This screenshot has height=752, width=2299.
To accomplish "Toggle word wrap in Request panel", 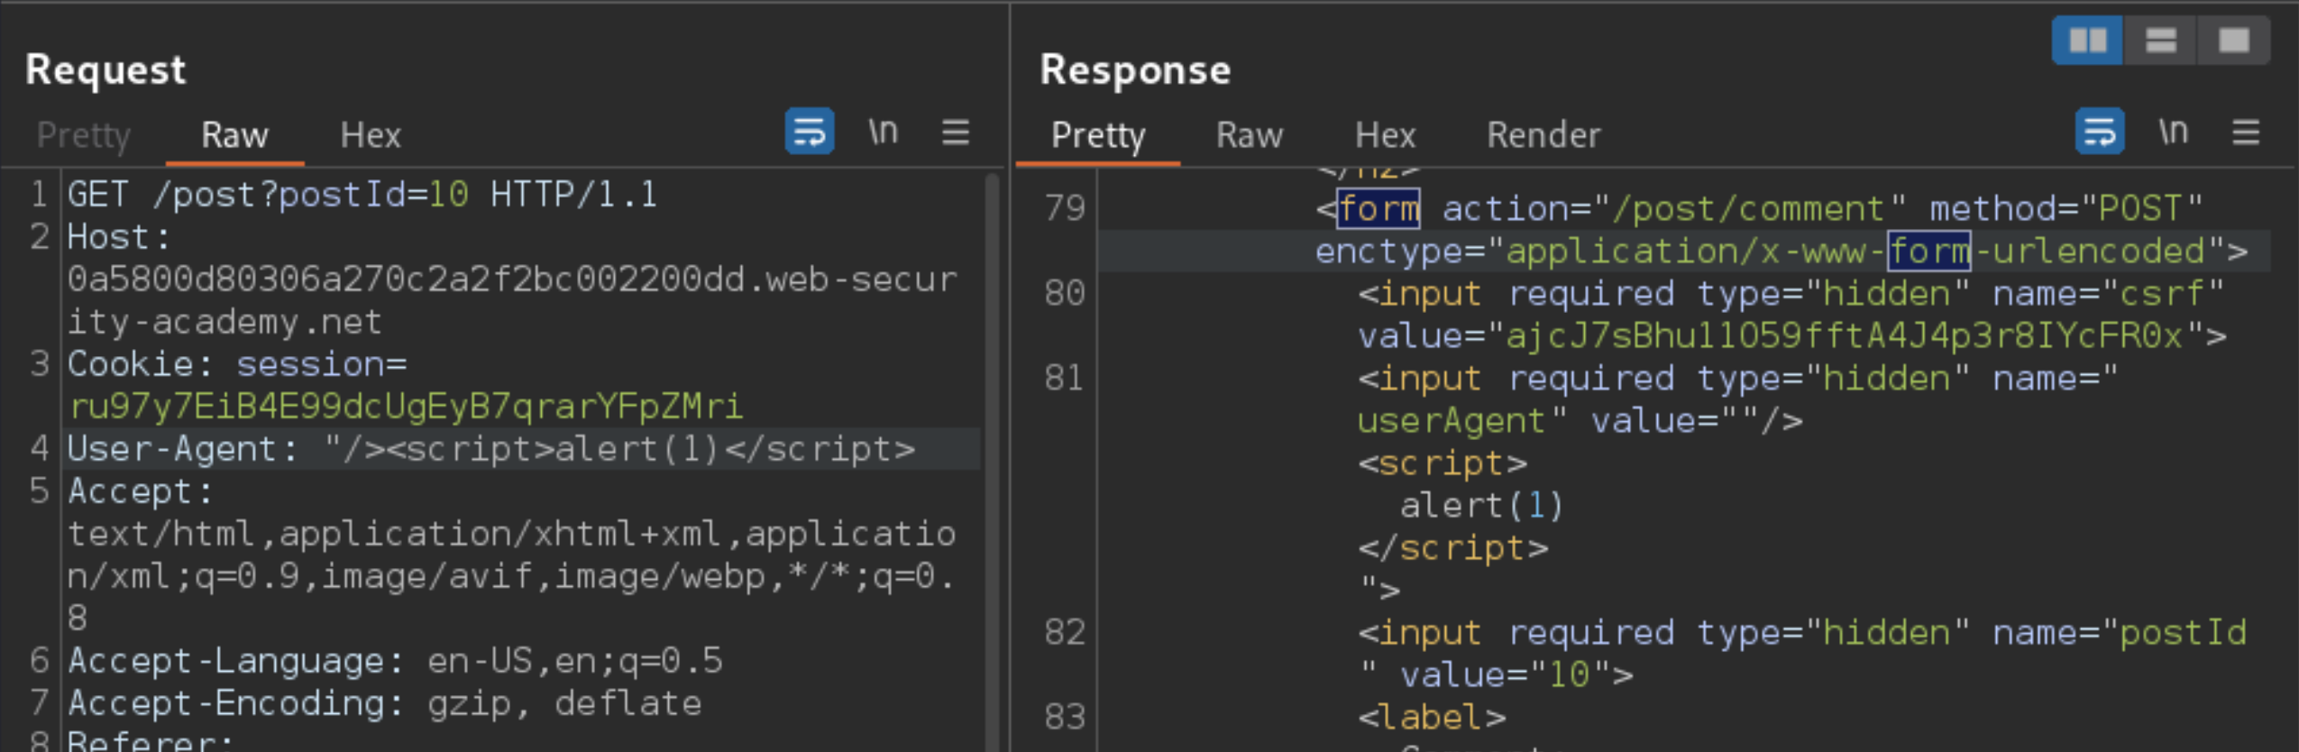I will click(809, 132).
